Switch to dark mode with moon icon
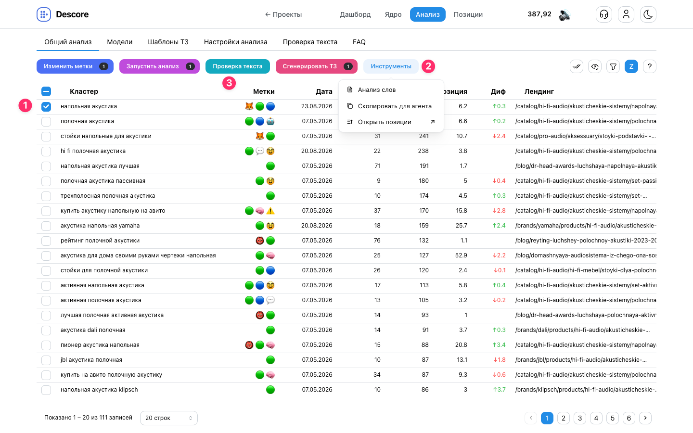 point(648,14)
